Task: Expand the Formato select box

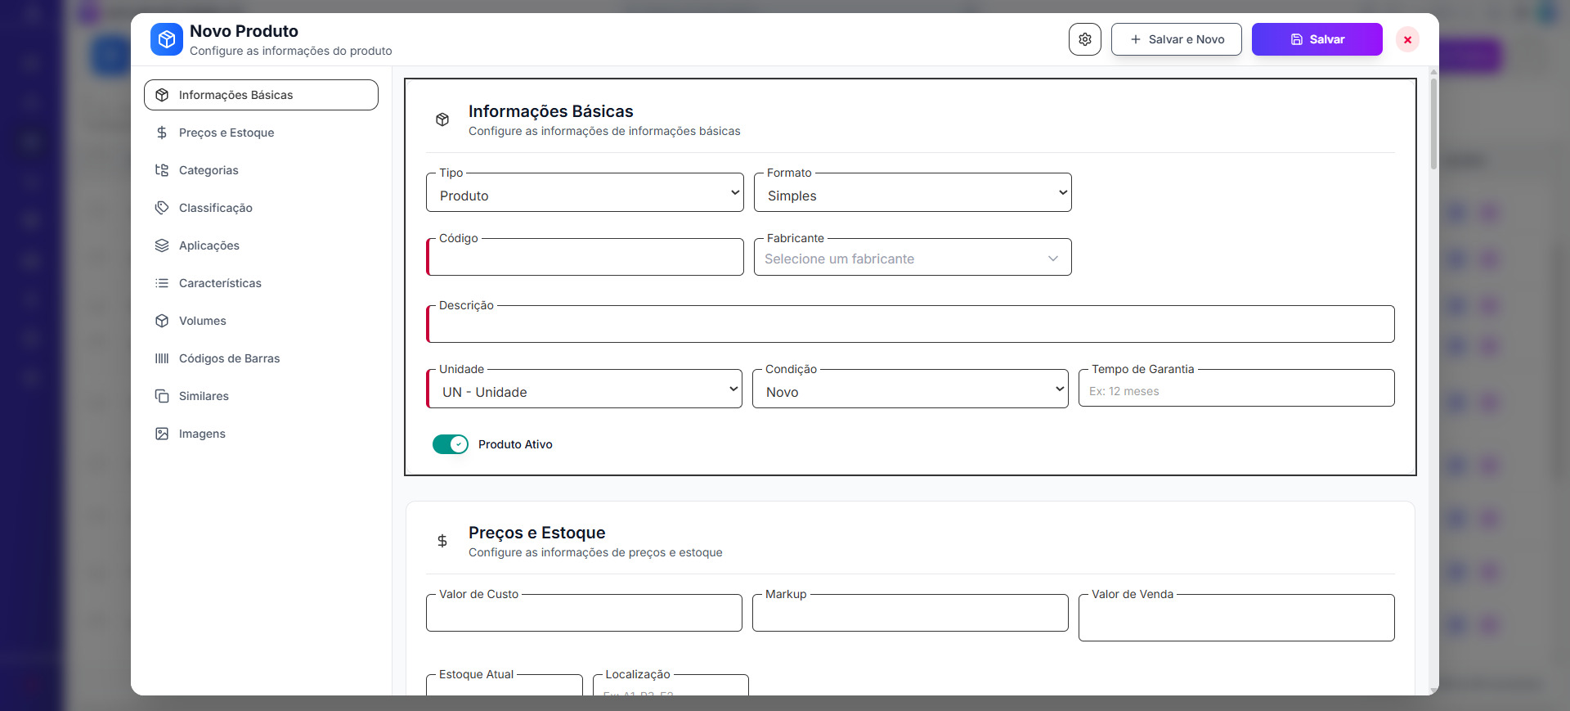Action: (x=912, y=194)
